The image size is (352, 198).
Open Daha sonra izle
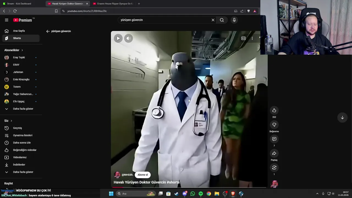click(21, 143)
